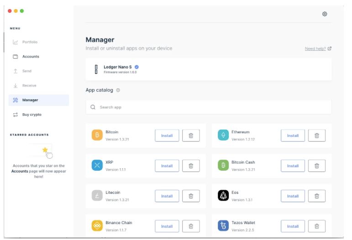Click the Accounts wallet icon
This screenshot has width=352, height=240.
tap(15, 57)
